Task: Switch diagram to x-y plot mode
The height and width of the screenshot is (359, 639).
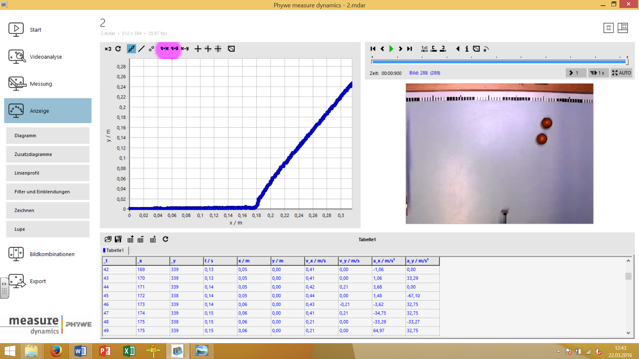Action: 185,49
